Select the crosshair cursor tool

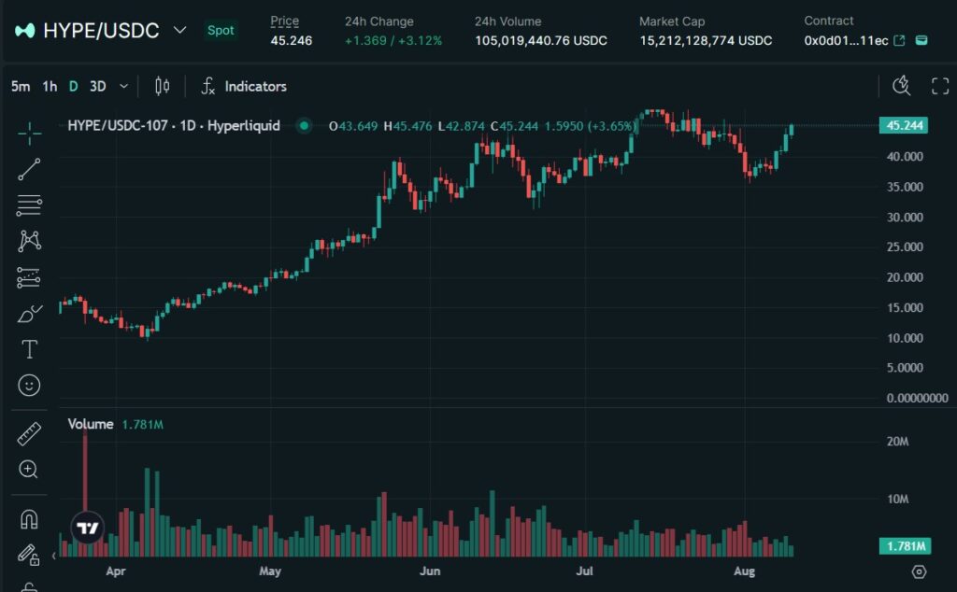point(29,133)
